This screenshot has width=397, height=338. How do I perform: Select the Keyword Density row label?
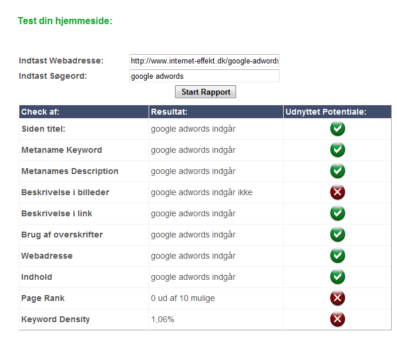(x=55, y=319)
